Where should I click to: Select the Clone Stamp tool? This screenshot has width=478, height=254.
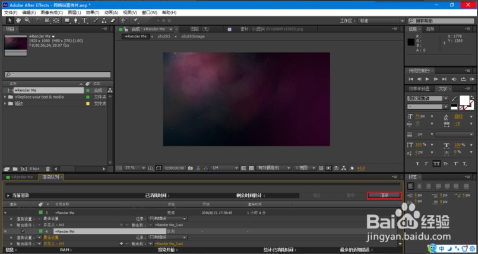pyautogui.click(x=106, y=20)
